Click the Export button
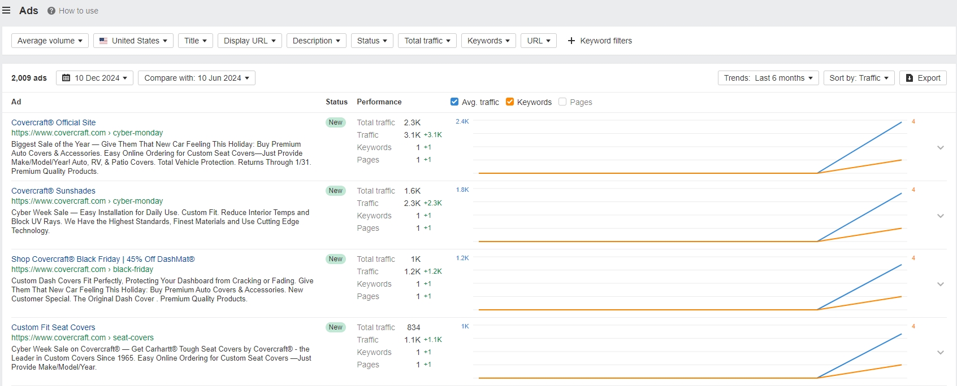The image size is (957, 386). tap(923, 78)
